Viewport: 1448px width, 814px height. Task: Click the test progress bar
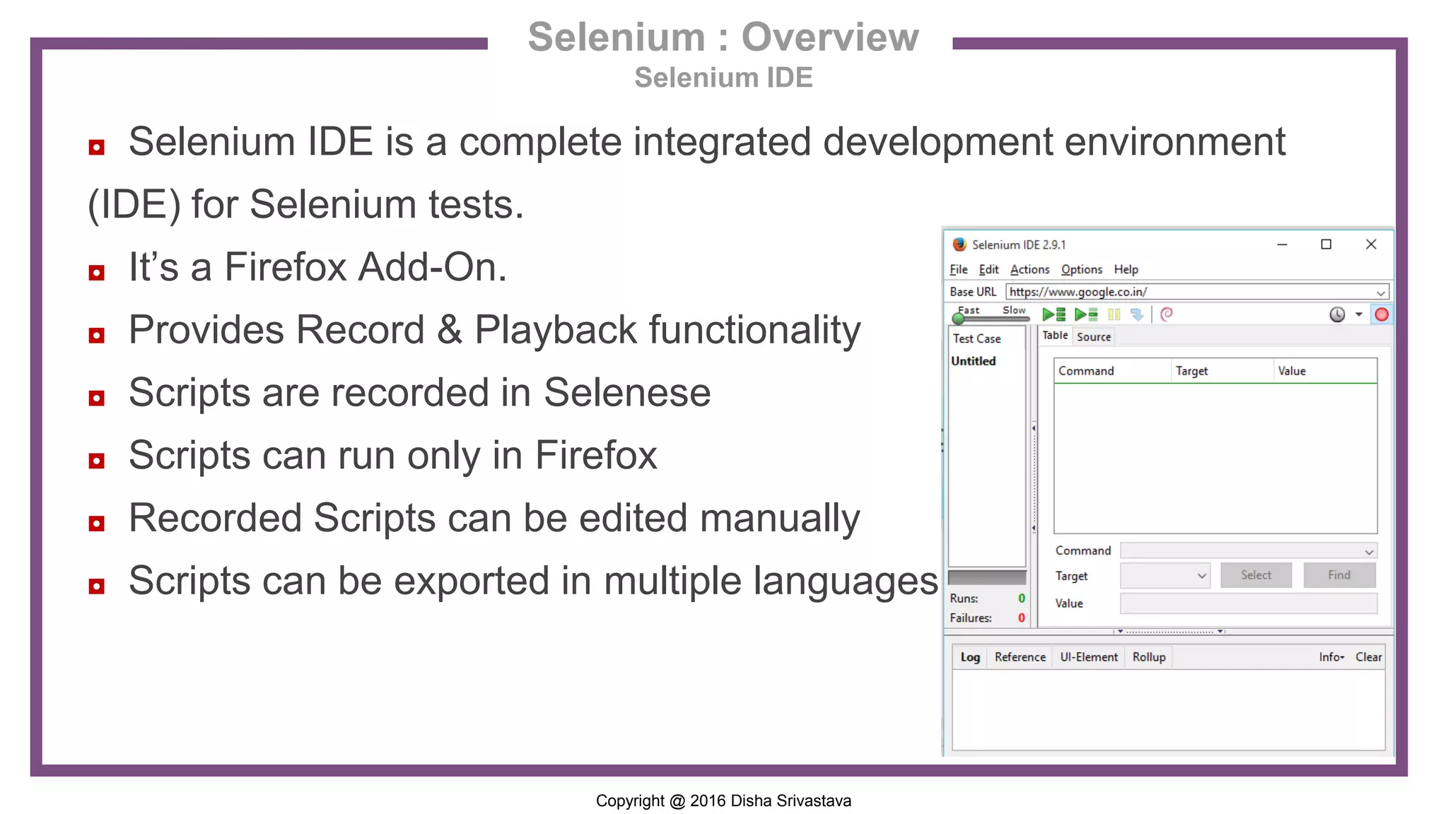click(987, 577)
